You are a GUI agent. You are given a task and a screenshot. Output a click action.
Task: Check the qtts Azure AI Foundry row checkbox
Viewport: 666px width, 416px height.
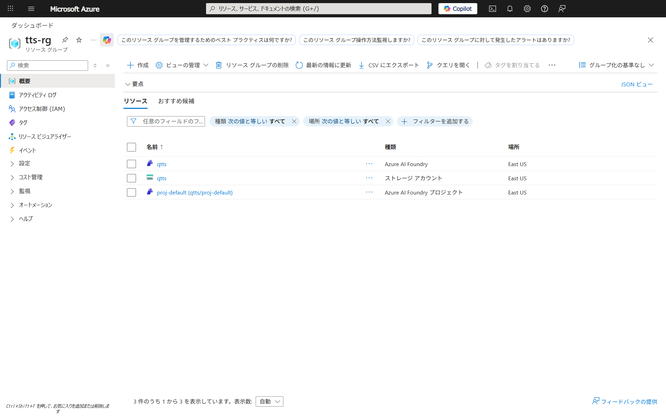pyautogui.click(x=131, y=164)
